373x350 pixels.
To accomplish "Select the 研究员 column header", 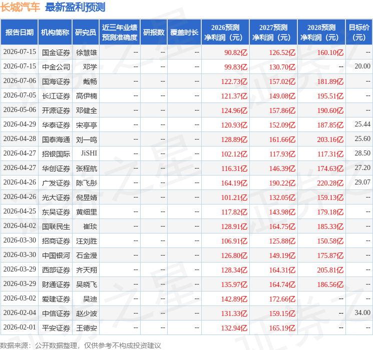I will [86, 32].
